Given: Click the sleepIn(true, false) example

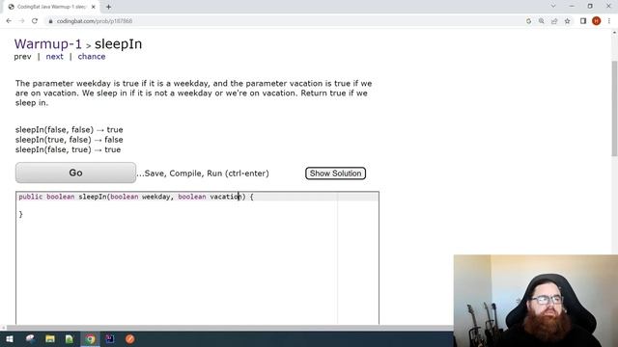Looking at the screenshot, I should (69, 140).
